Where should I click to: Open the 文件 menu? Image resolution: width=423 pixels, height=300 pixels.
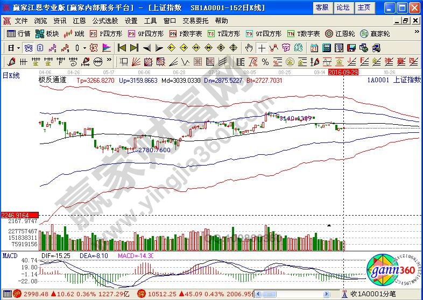click(21, 21)
